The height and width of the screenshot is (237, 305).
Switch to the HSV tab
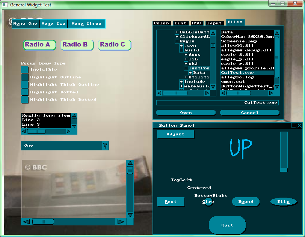[197, 23]
